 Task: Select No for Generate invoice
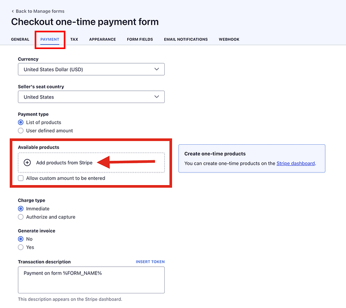(21, 239)
